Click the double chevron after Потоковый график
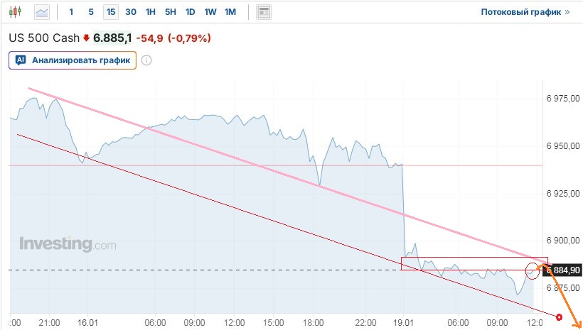This screenshot has height=330, width=583. click(x=567, y=12)
